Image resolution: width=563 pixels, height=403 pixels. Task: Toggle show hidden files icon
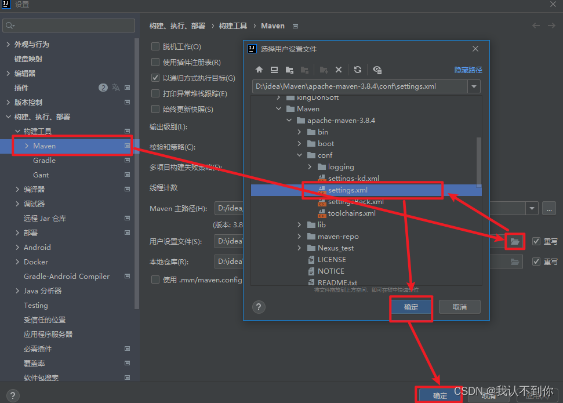[x=377, y=70]
